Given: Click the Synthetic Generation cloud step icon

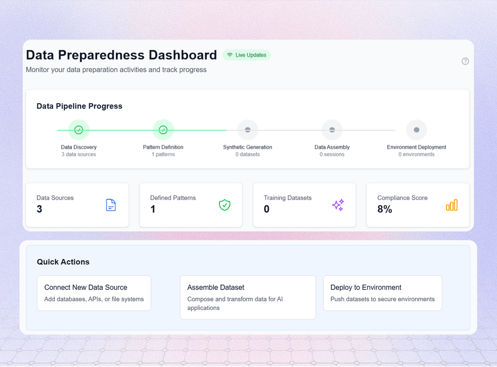Looking at the screenshot, I should point(248,129).
